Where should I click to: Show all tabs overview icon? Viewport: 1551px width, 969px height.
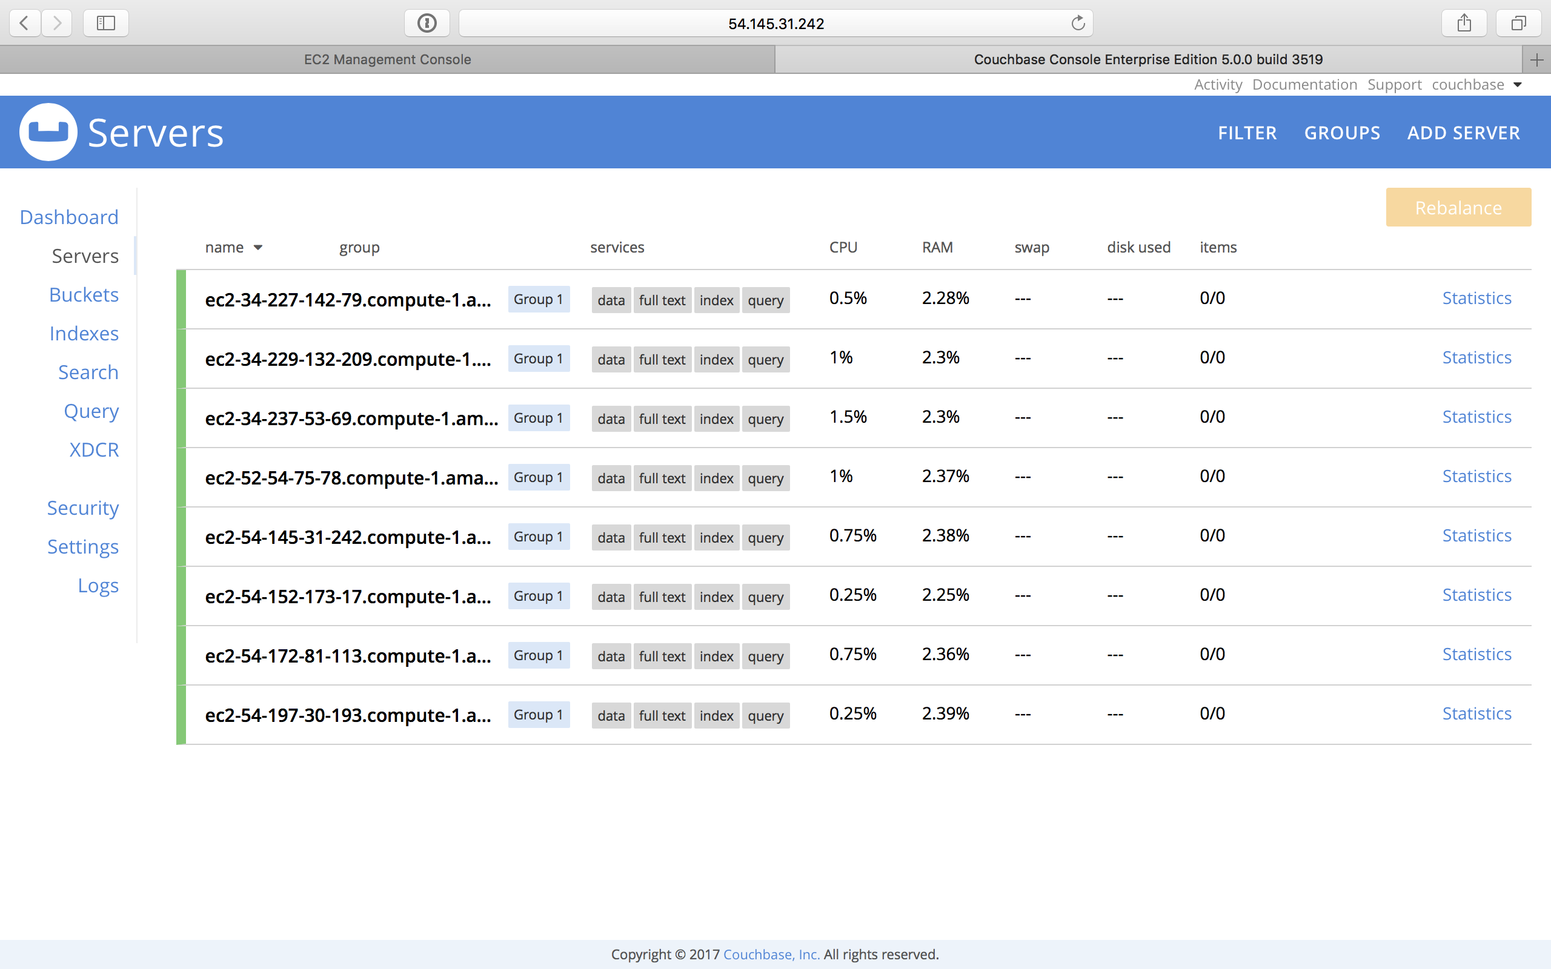click(x=1518, y=23)
